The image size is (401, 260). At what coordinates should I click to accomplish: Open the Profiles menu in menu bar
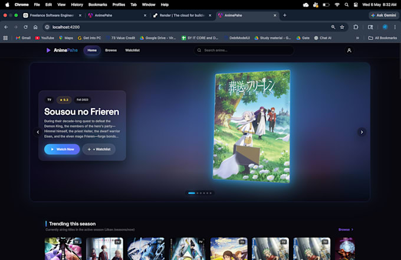click(119, 5)
